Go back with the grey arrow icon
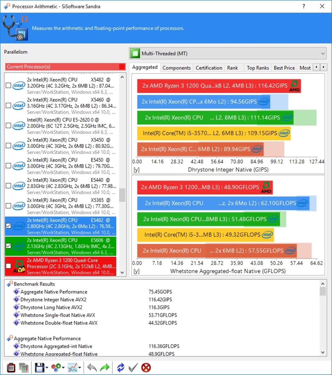The height and width of the screenshot is (375, 332). [x=92, y=368]
